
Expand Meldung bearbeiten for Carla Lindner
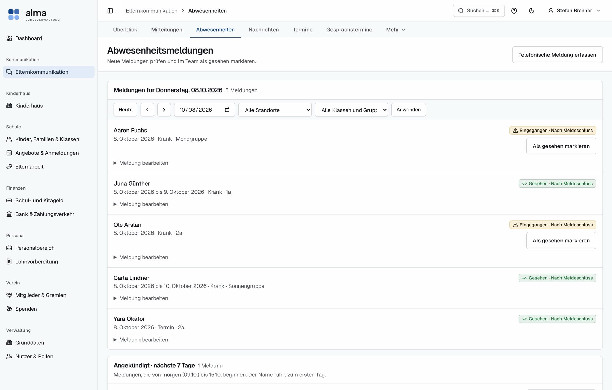[x=141, y=298]
